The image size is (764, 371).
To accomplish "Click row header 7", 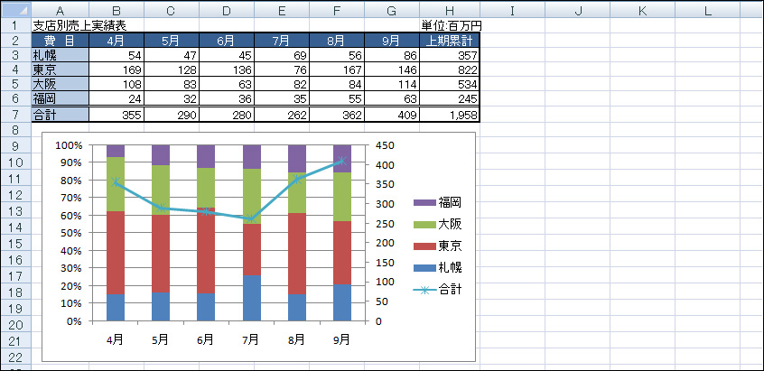I will [14, 115].
